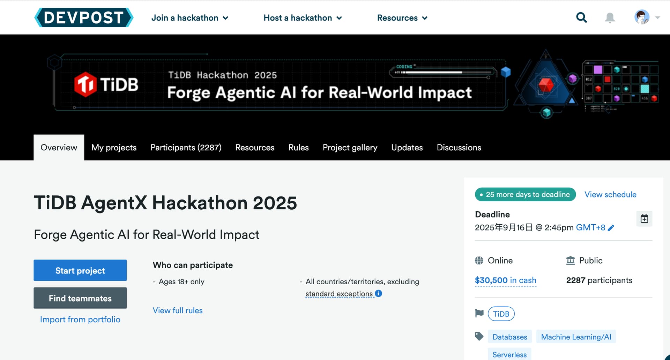The height and width of the screenshot is (360, 670).
Task: Click the tag icon beside Databases
Action: click(479, 336)
